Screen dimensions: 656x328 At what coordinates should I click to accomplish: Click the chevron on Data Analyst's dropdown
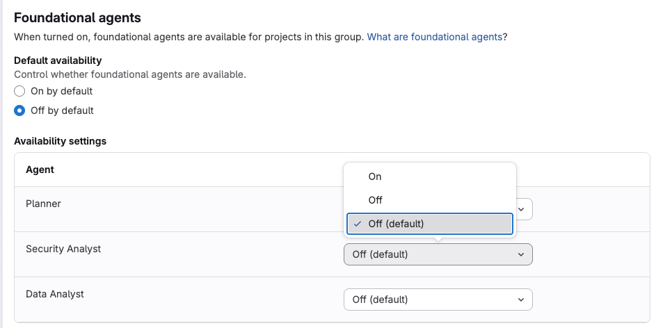[x=521, y=300]
